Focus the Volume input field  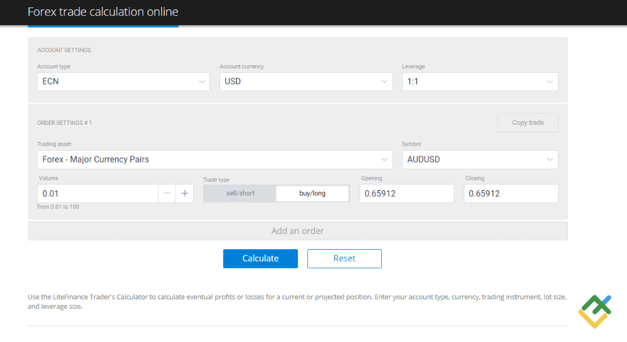click(97, 193)
